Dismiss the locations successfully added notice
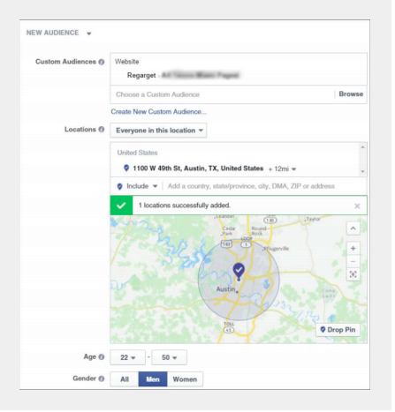The width and height of the screenshot is (395, 412). click(x=357, y=206)
